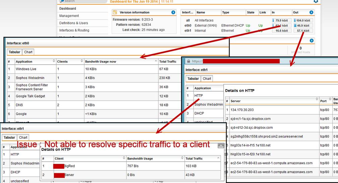
Task: Select Sophos Content Filter Framework Server row
Action: coord(94,87)
